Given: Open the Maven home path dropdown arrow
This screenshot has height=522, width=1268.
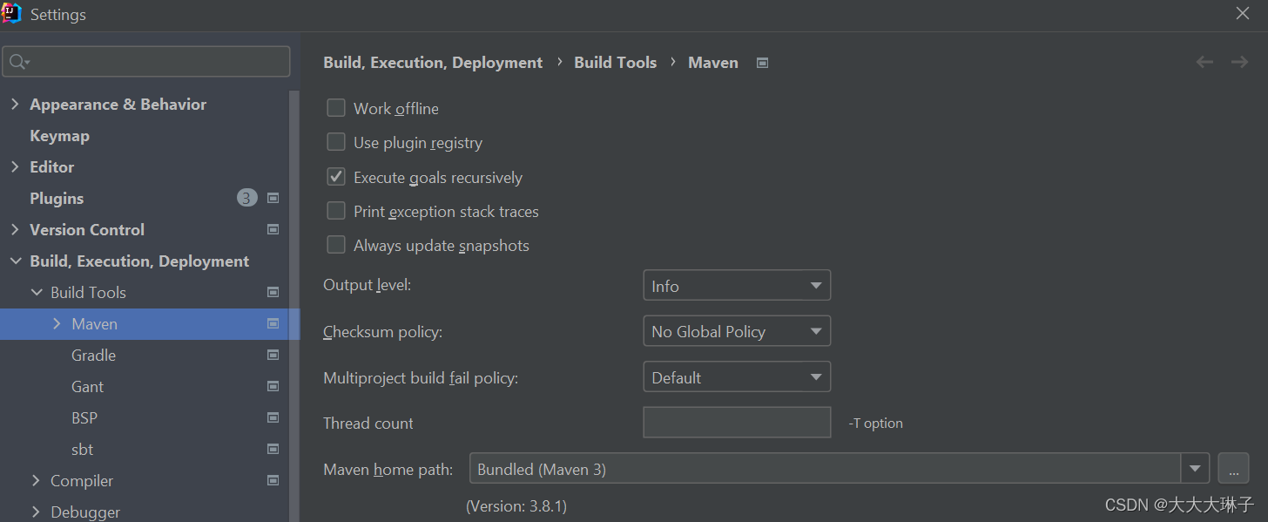Looking at the screenshot, I should tap(1195, 469).
